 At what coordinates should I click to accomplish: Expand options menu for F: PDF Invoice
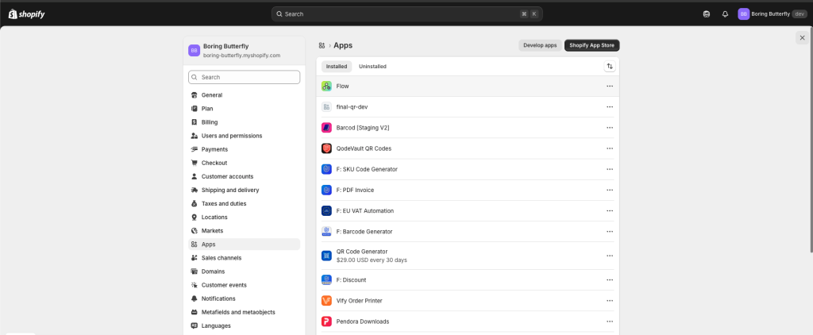point(610,191)
